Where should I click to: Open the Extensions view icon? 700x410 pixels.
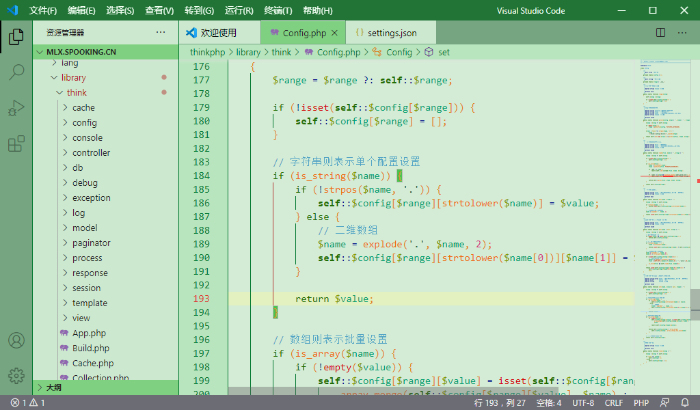[16, 143]
